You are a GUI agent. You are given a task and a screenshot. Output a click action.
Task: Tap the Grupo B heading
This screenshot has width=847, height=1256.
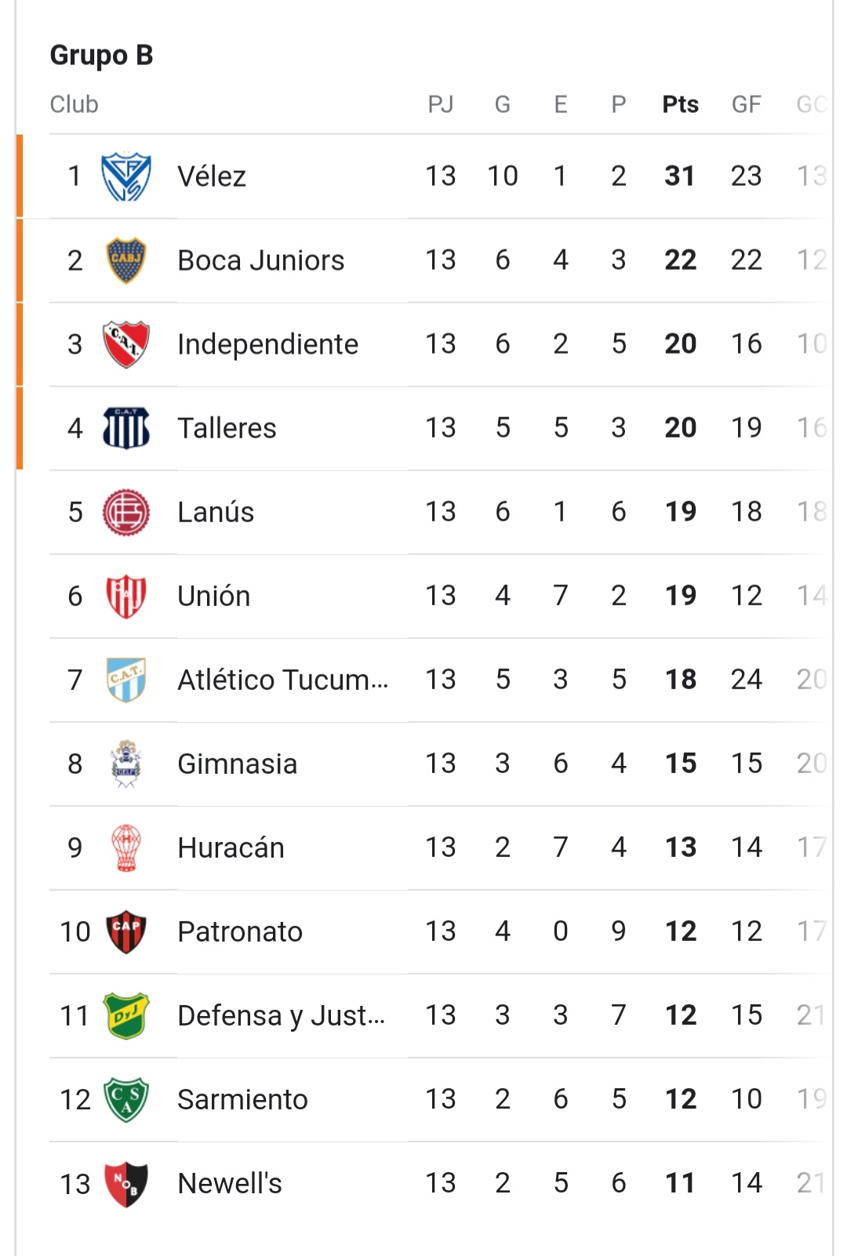click(101, 55)
